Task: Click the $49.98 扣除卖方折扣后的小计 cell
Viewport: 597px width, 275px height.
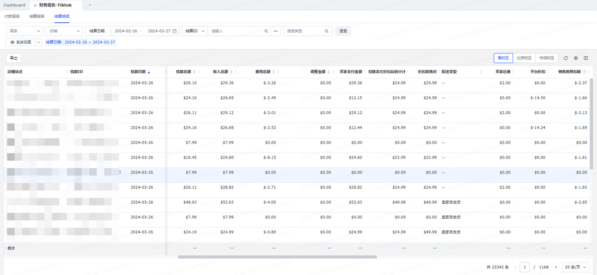Action: coord(399,202)
